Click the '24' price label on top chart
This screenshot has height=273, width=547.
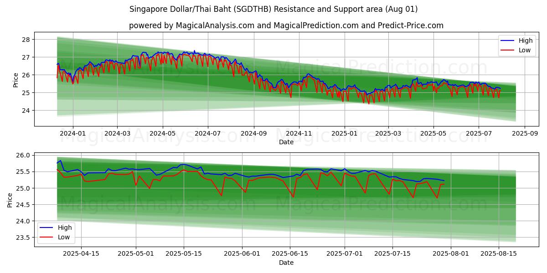pyautogui.click(x=26, y=111)
